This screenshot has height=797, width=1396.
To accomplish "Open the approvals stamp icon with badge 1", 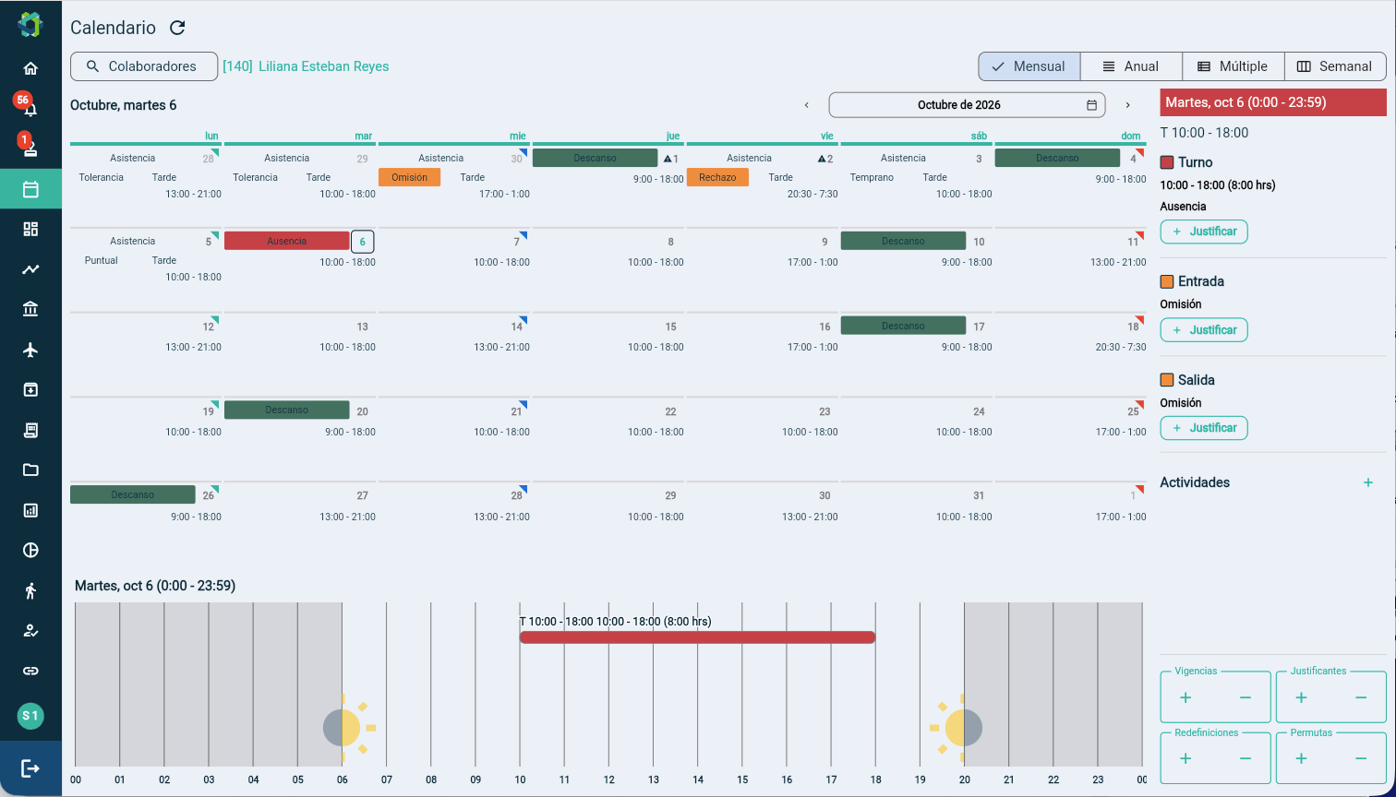I will pos(30,148).
